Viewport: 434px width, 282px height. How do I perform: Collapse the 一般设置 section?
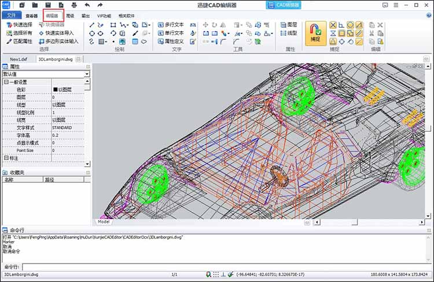6,82
